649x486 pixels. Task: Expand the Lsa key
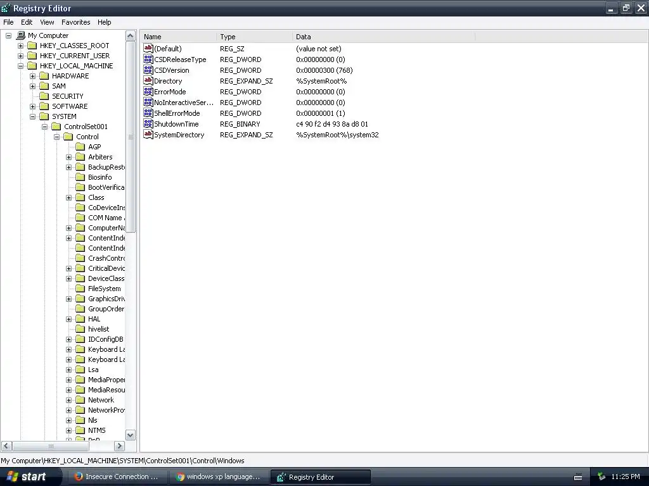(x=68, y=370)
